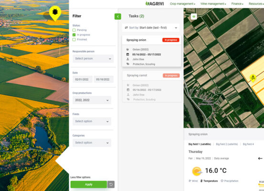Click the start date field 02/01/2022
This screenshot has height=191, width=264.
(x=82, y=79)
